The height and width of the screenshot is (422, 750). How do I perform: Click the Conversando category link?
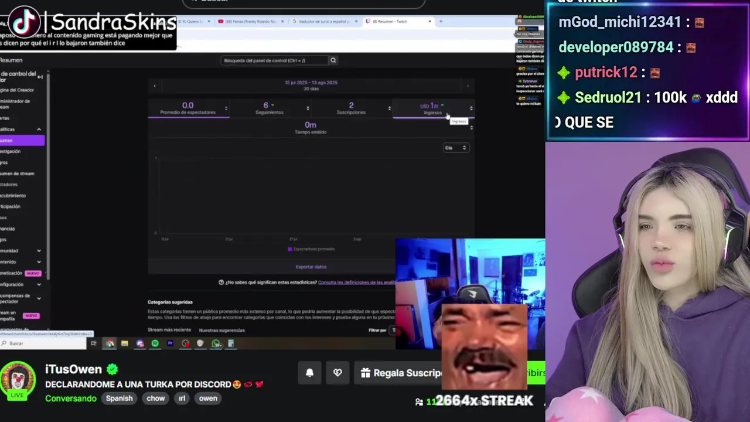71,399
